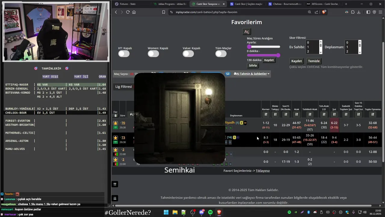The image size is (385, 217).
Task: Open the Brave Shields lion icon
Action: 324,12
